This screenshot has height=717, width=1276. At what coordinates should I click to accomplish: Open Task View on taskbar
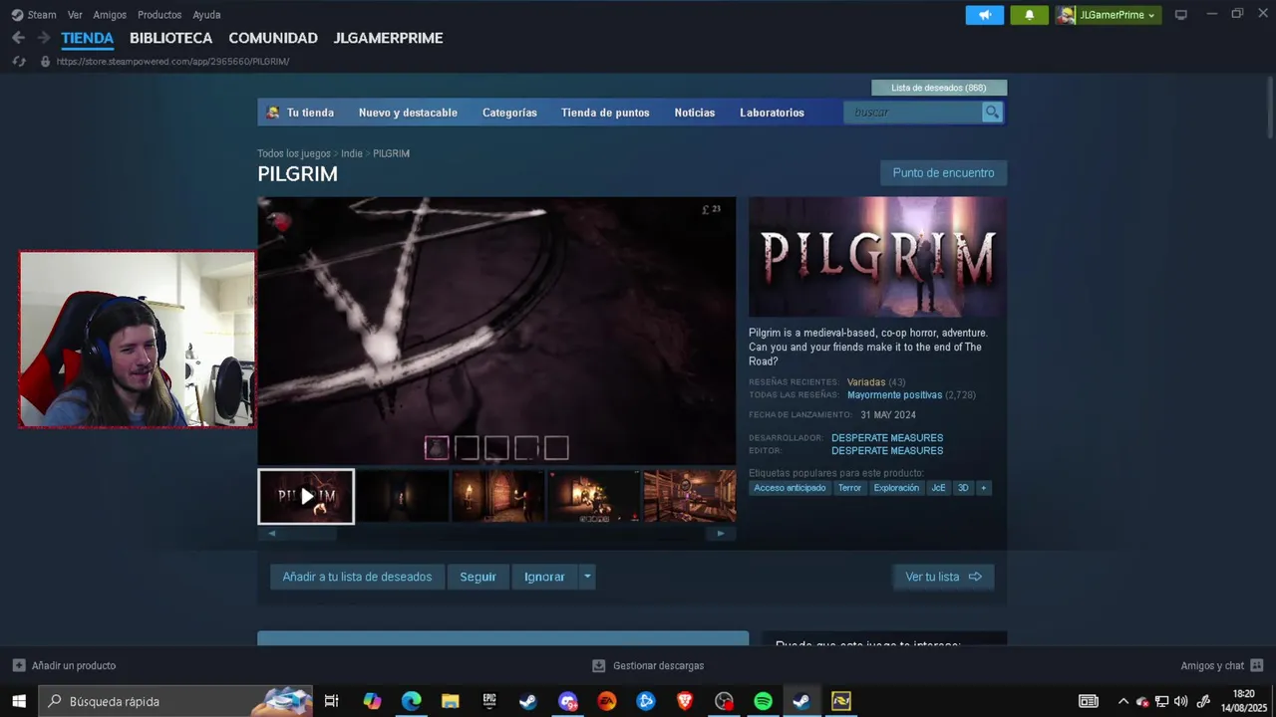(x=332, y=701)
